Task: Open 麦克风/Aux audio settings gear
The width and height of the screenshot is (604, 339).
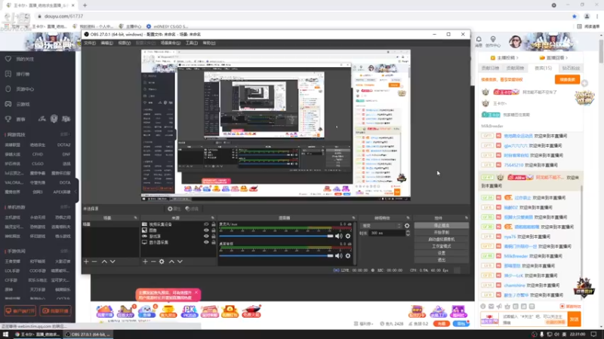Action: [348, 236]
